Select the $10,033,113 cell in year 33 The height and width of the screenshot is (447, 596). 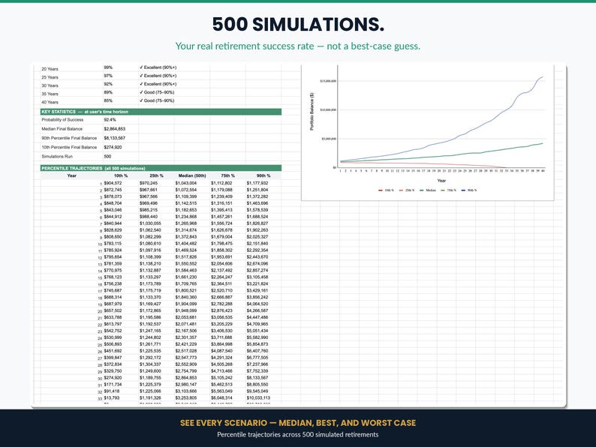(258, 397)
